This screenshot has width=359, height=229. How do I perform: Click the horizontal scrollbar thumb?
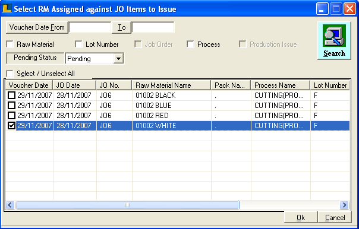[127, 205]
